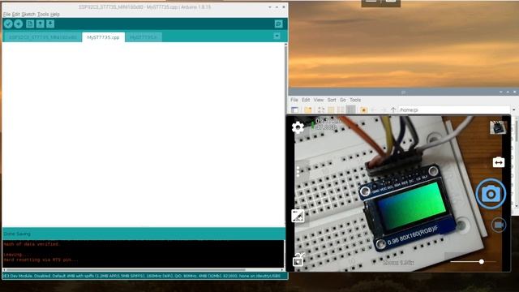
Task: Select the MyST7735.cpp tab
Action: [103, 37]
